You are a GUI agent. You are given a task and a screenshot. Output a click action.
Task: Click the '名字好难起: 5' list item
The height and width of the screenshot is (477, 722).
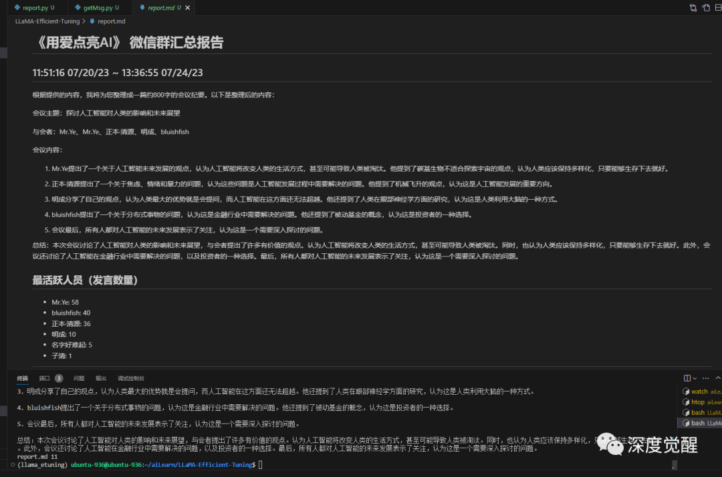pos(72,345)
